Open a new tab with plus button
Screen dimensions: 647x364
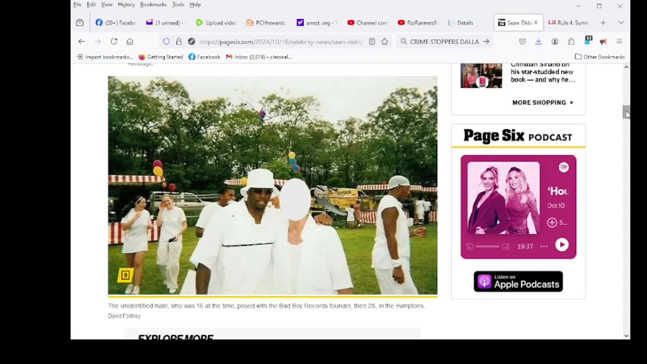pyautogui.click(x=603, y=23)
